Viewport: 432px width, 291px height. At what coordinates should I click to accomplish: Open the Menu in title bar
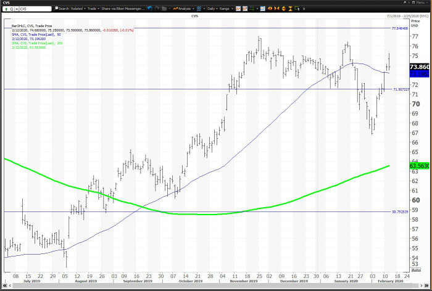[x=420, y=2]
